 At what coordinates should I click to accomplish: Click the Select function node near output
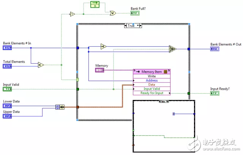[173, 49]
